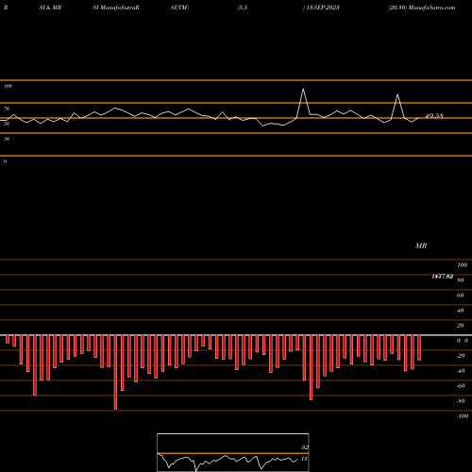The width and height of the screenshot is (472, 472).
Task: Open the mini overview chart thumbnail
Action: [x=233, y=452]
